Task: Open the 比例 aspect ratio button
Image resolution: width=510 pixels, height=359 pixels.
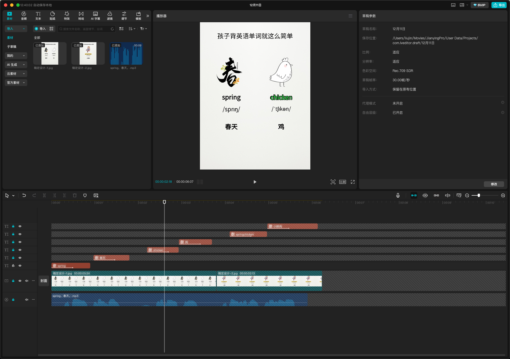Action: 343,182
